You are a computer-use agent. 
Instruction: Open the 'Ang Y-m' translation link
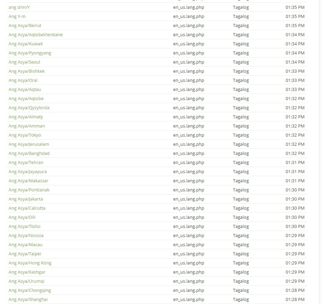point(17,16)
